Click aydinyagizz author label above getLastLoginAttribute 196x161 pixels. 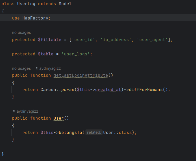click(50, 68)
